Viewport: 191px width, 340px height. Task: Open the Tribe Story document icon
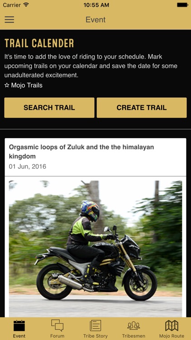pyautogui.click(x=95, y=325)
